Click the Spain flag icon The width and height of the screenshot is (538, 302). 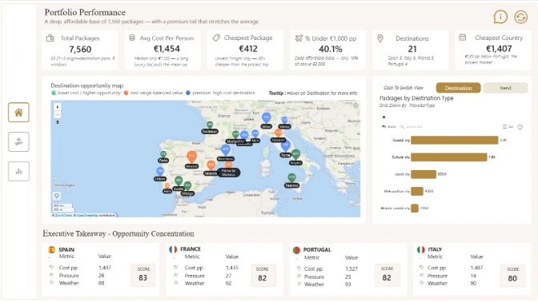(x=52, y=249)
